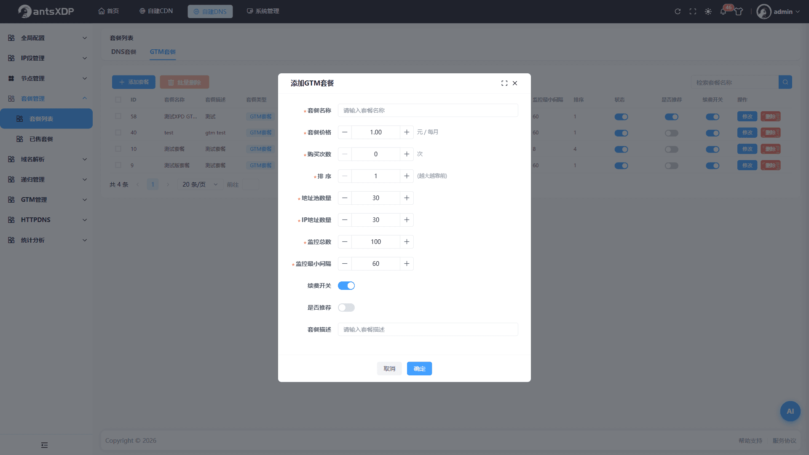
Task: Click 修改 button for row ID 58
Action: (747, 117)
